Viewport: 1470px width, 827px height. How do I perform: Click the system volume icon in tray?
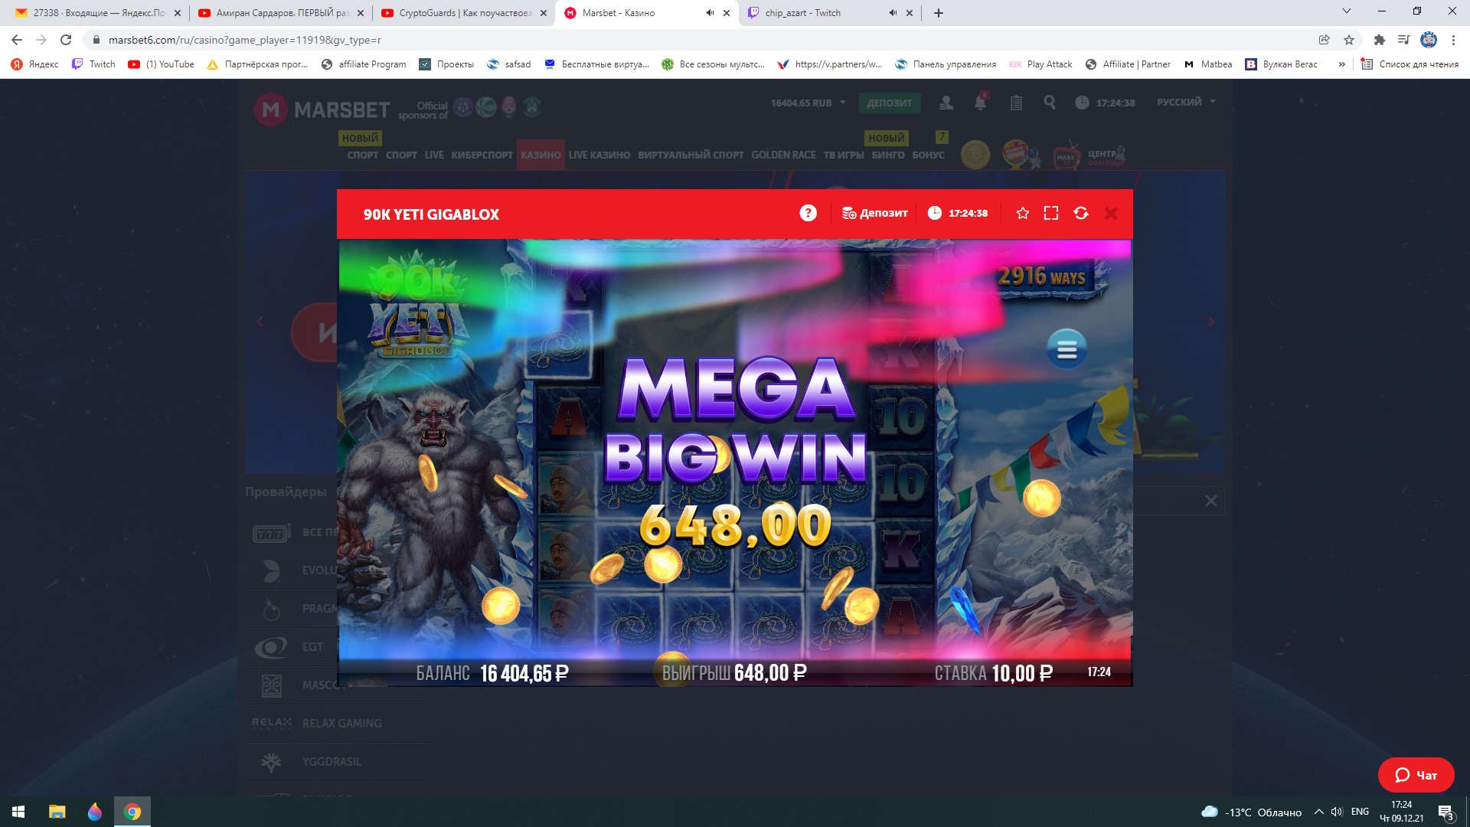click(1337, 812)
